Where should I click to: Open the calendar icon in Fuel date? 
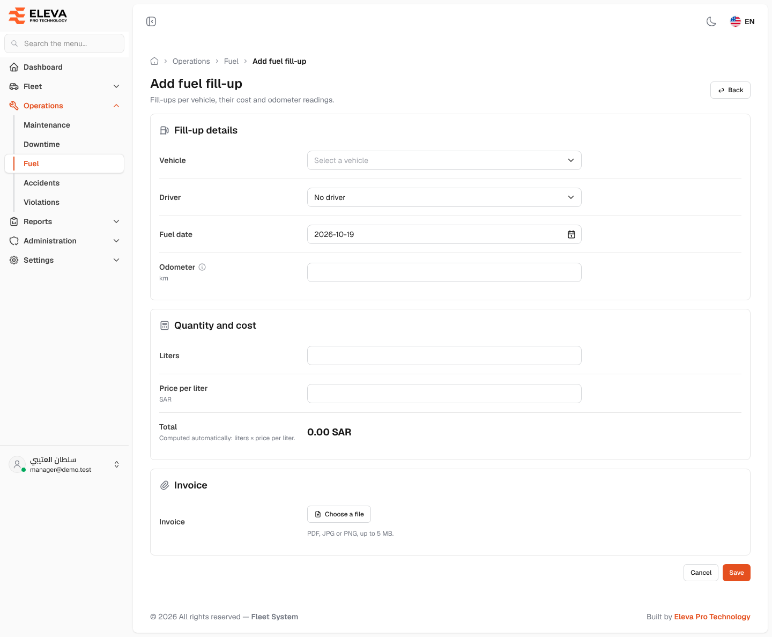click(x=571, y=234)
